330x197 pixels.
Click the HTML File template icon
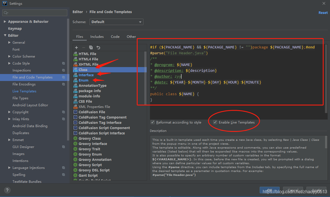point(75,54)
